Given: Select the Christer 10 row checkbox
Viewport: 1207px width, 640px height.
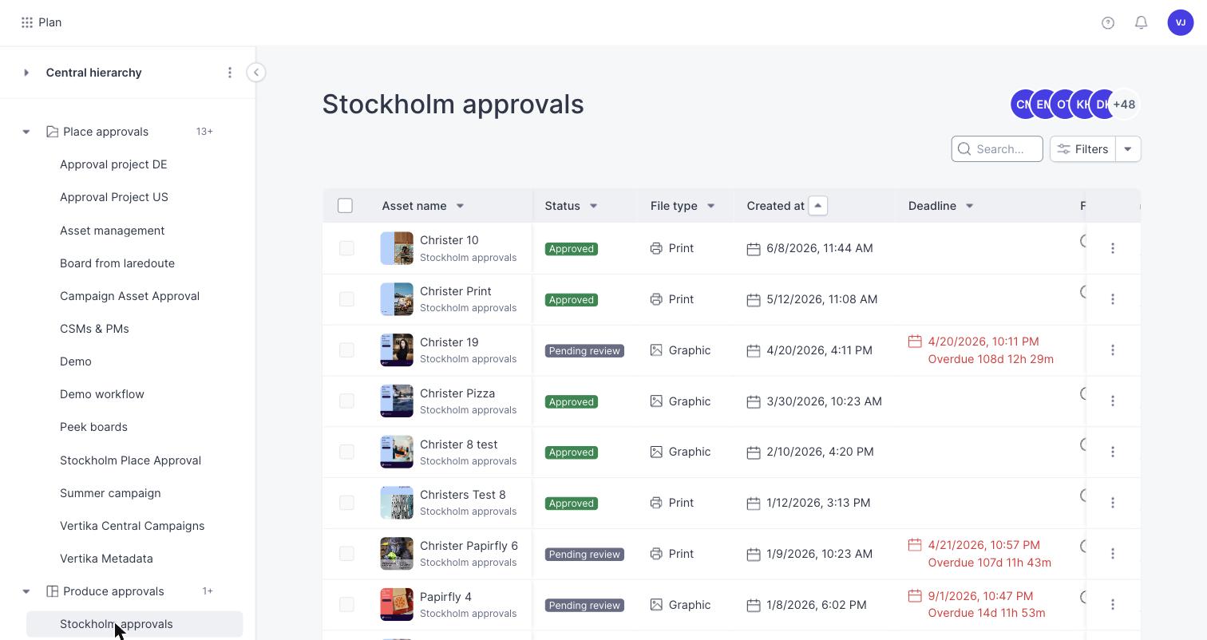Looking at the screenshot, I should point(346,248).
